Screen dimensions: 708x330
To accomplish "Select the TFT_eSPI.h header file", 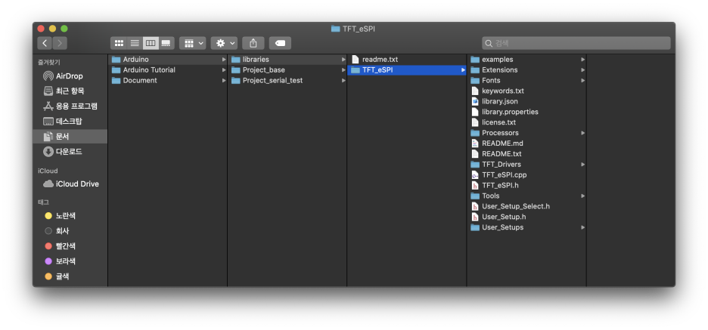I will click(526, 185).
